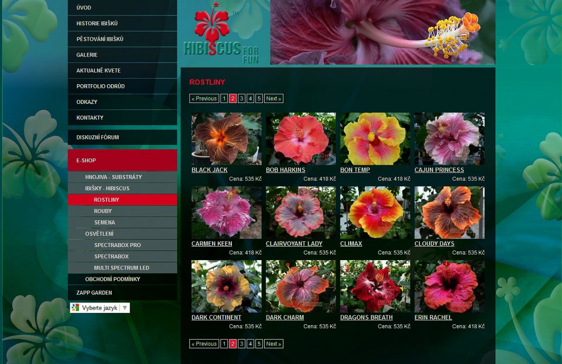Open the SPECTRABOX subcategory
The height and width of the screenshot is (364, 562).
coord(122,256)
